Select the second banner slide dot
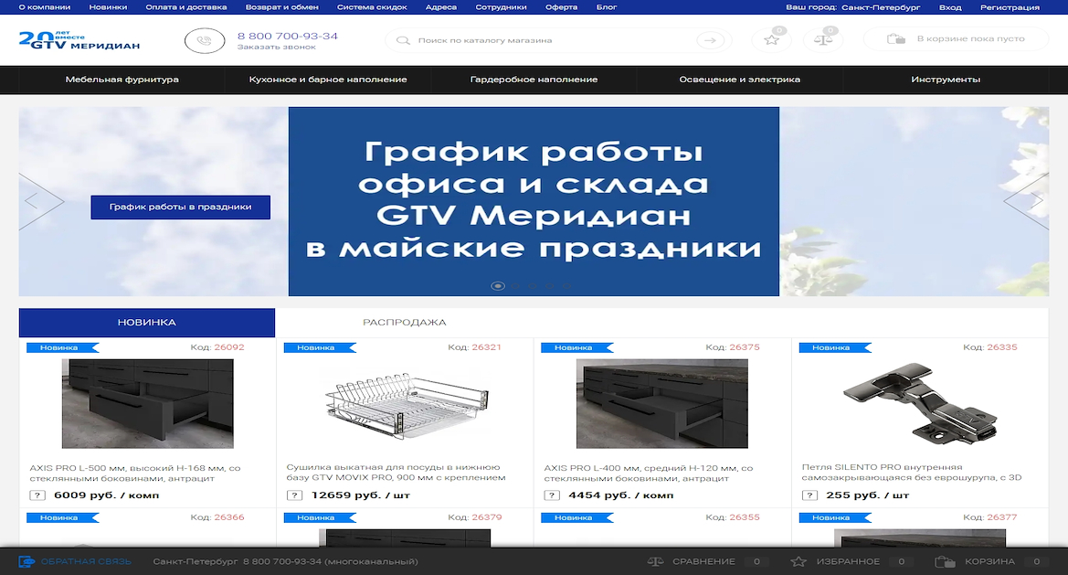Image resolution: width=1068 pixels, height=575 pixels. click(x=515, y=286)
